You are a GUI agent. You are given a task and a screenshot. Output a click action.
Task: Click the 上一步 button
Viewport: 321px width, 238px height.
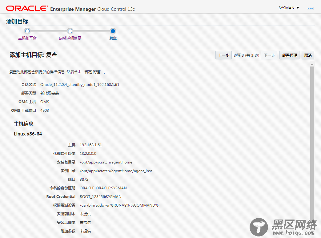click(223, 55)
